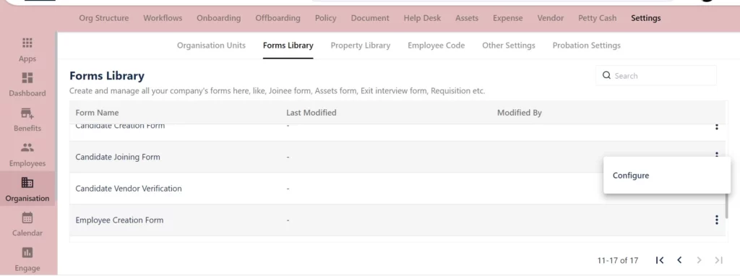Open Expense top menu

tap(508, 18)
